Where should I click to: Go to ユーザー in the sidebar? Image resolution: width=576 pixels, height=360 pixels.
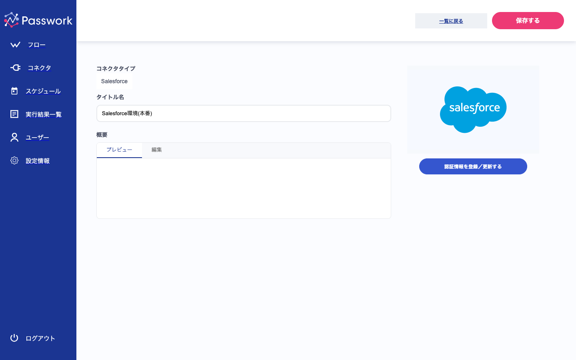point(38,138)
